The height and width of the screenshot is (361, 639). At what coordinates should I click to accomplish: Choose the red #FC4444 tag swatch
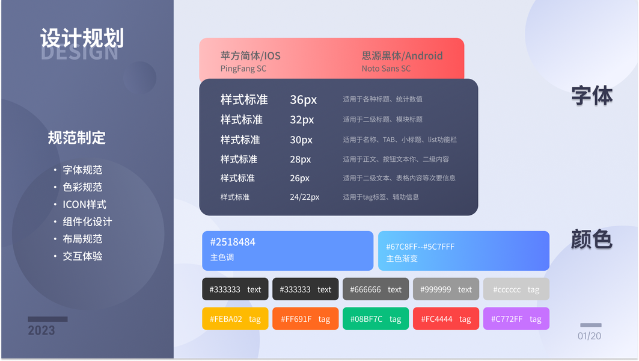click(446, 318)
